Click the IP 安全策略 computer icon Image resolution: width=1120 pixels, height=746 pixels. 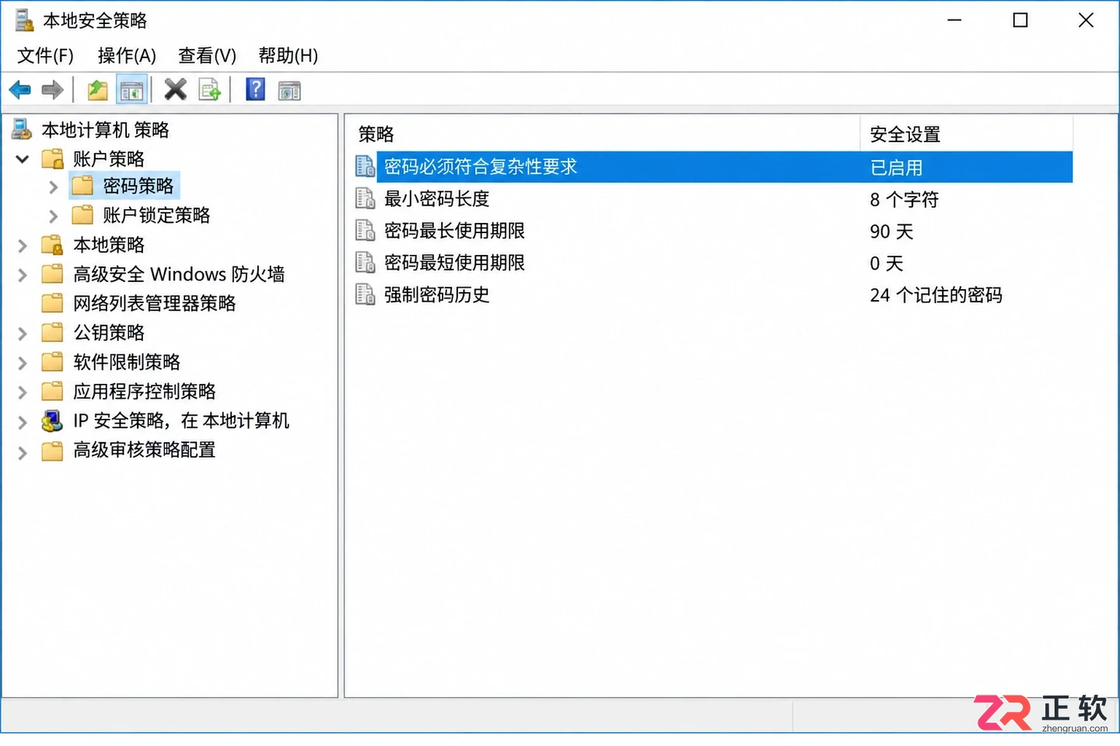52,420
